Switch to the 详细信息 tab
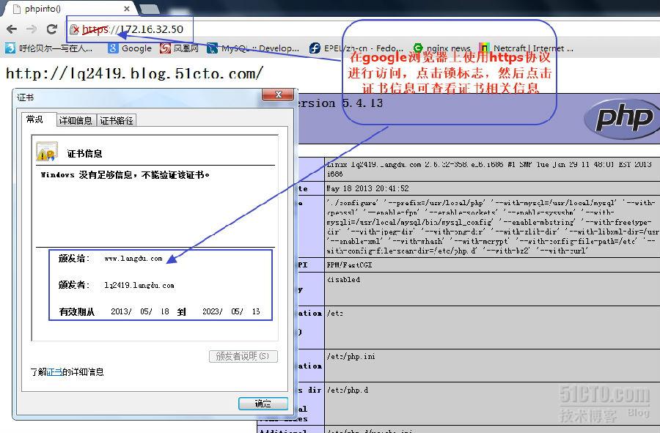This screenshot has width=660, height=433. 76,121
